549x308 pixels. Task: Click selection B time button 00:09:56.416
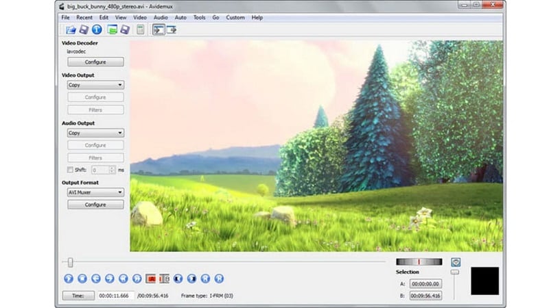pyautogui.click(x=425, y=296)
